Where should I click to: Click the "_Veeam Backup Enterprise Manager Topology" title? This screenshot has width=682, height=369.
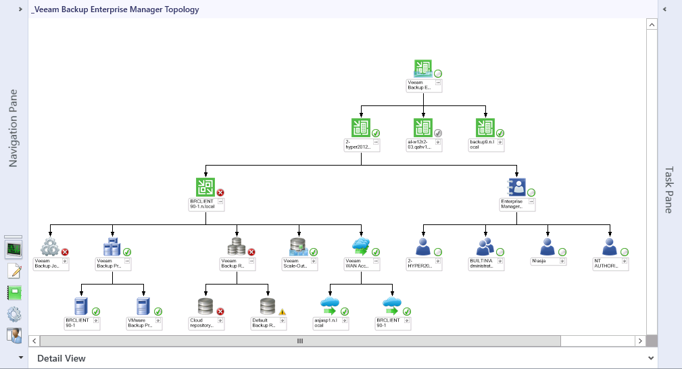115,9
